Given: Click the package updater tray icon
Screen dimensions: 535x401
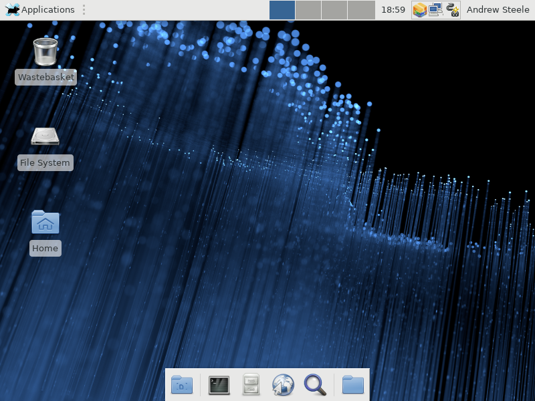Looking at the screenshot, I should pos(420,10).
